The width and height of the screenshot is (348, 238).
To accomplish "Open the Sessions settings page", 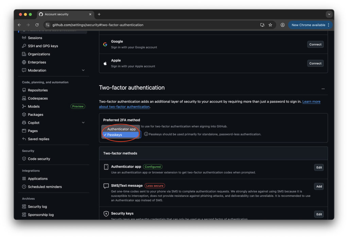I will [35, 38].
